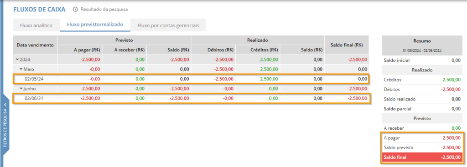Click the A pagar row in Resumo
The height and width of the screenshot is (167, 467).
(422, 138)
